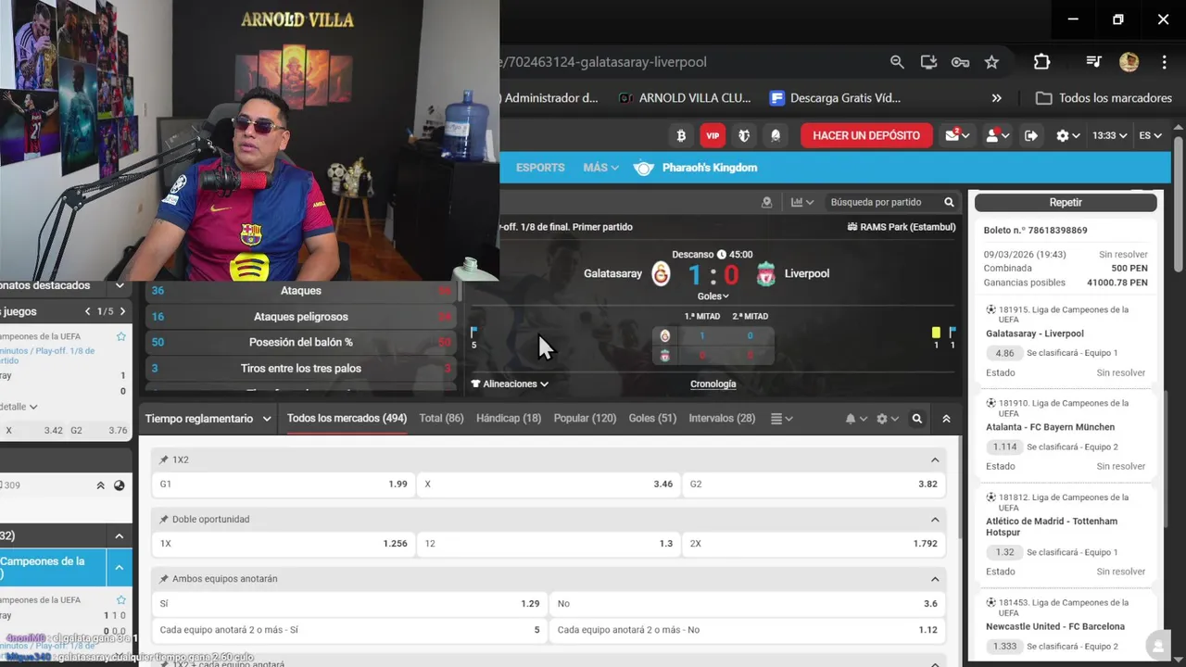Open markets gear settings dropdown
The width and height of the screenshot is (1186, 667).
pyautogui.click(x=888, y=419)
